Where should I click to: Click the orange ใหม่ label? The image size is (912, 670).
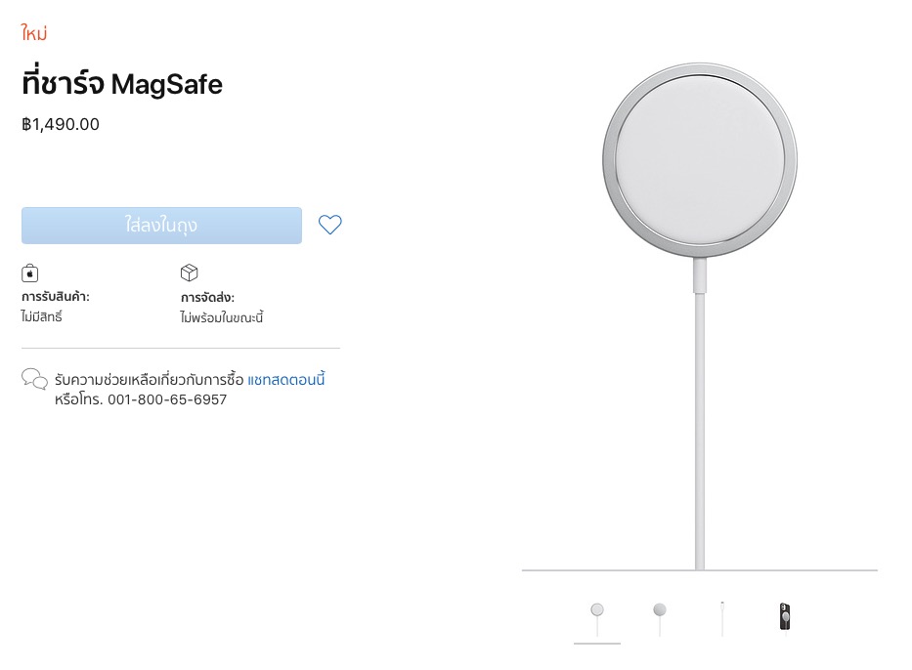click(34, 34)
